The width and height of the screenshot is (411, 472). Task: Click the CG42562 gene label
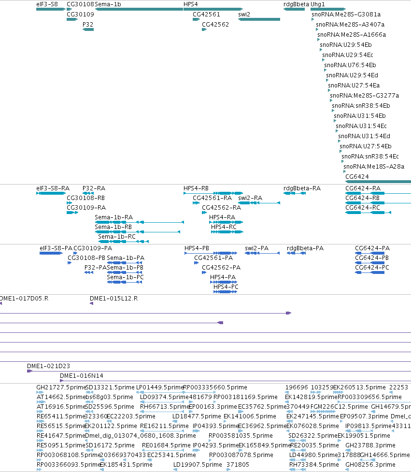(x=215, y=25)
